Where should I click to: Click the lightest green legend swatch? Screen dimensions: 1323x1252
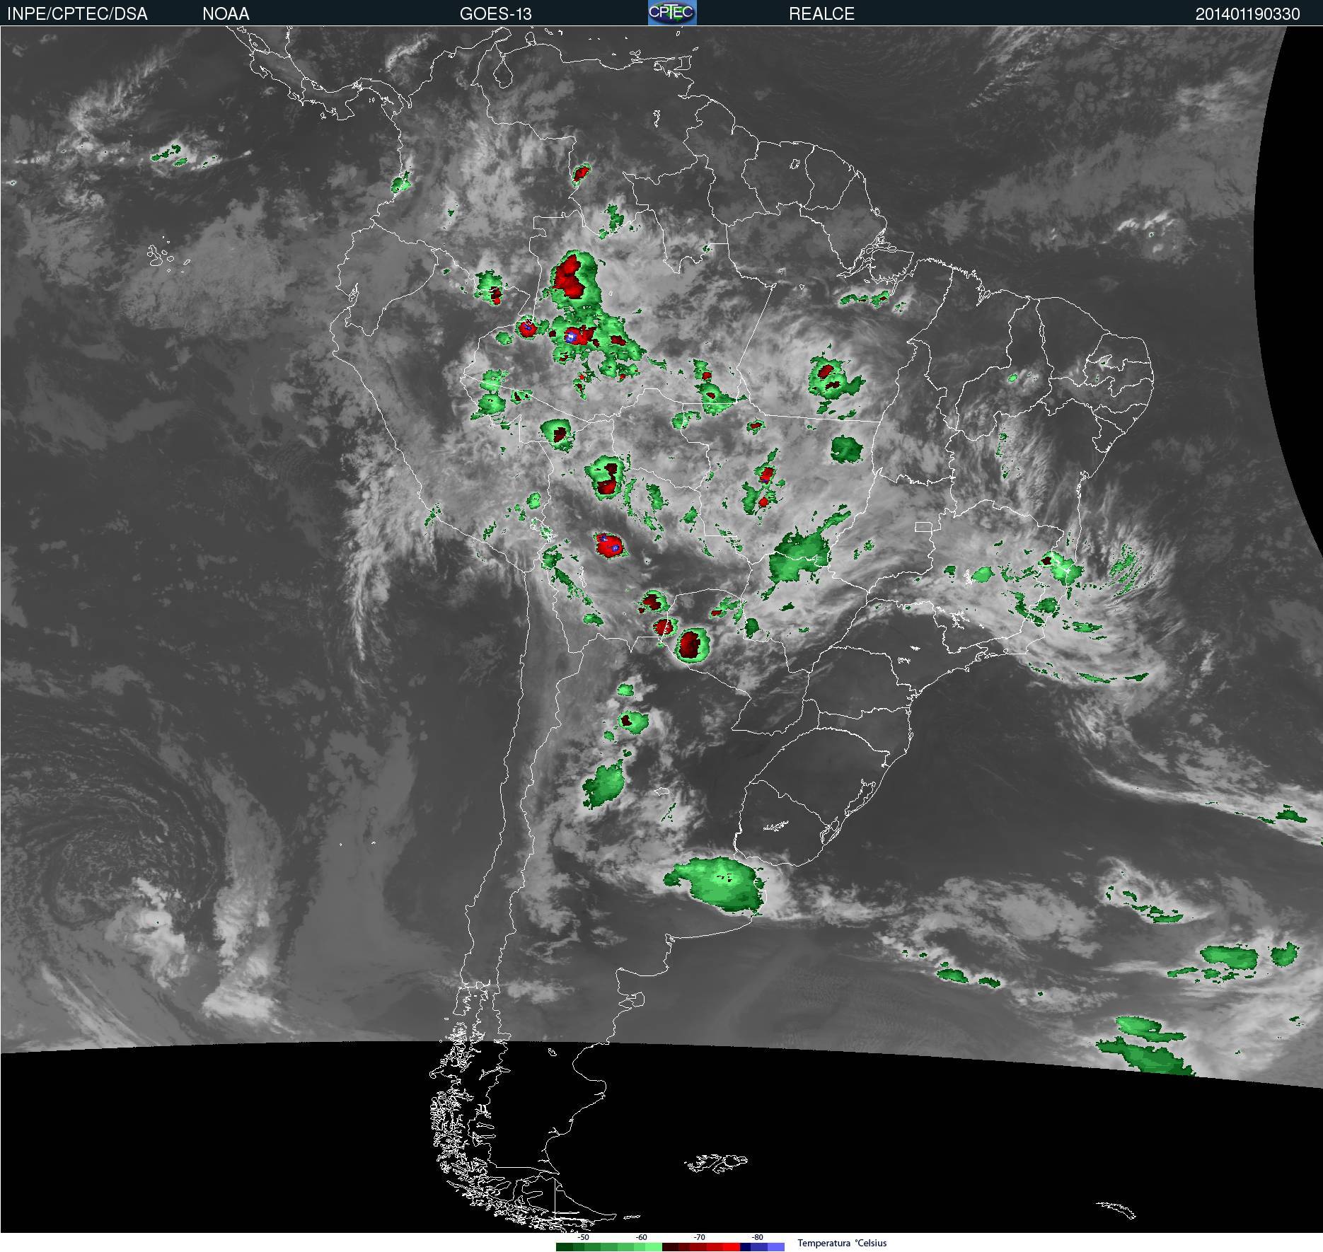[x=654, y=1247]
